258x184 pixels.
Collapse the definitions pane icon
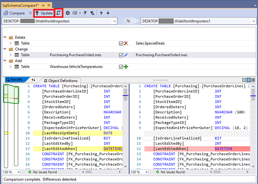click(253, 80)
